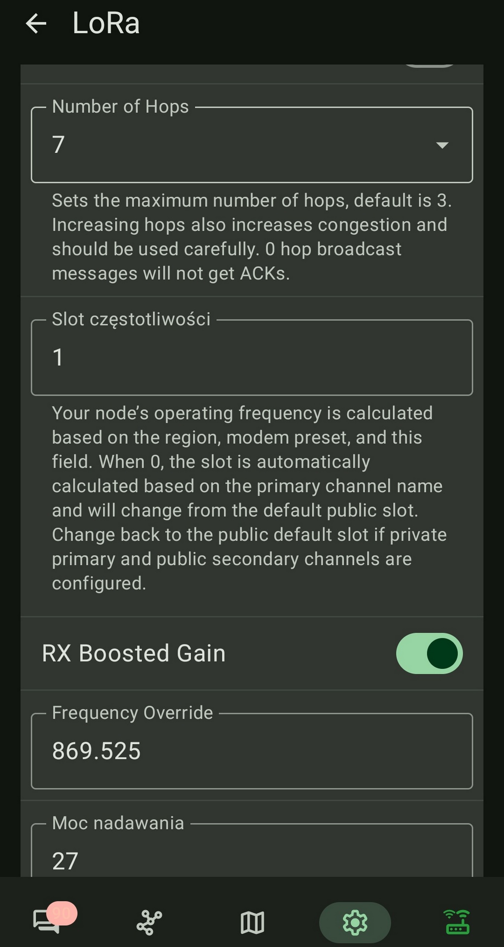This screenshot has height=947, width=504.
Task: Select the settings gear tab
Action: [x=355, y=922]
